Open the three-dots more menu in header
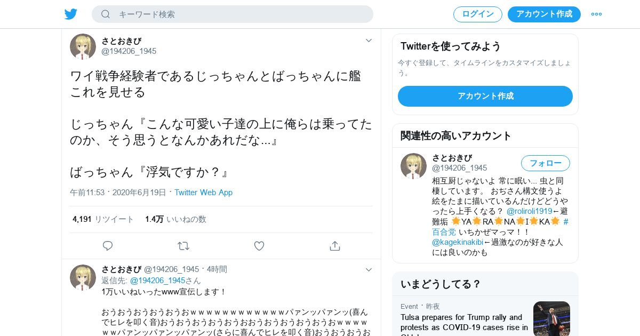 click(596, 14)
